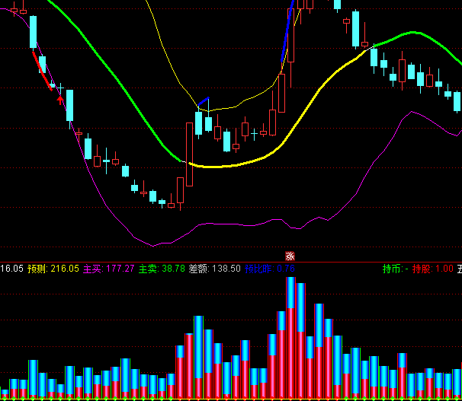Click the white cross doji above red arrow
The width and height of the screenshot is (462, 401).
click(61, 89)
